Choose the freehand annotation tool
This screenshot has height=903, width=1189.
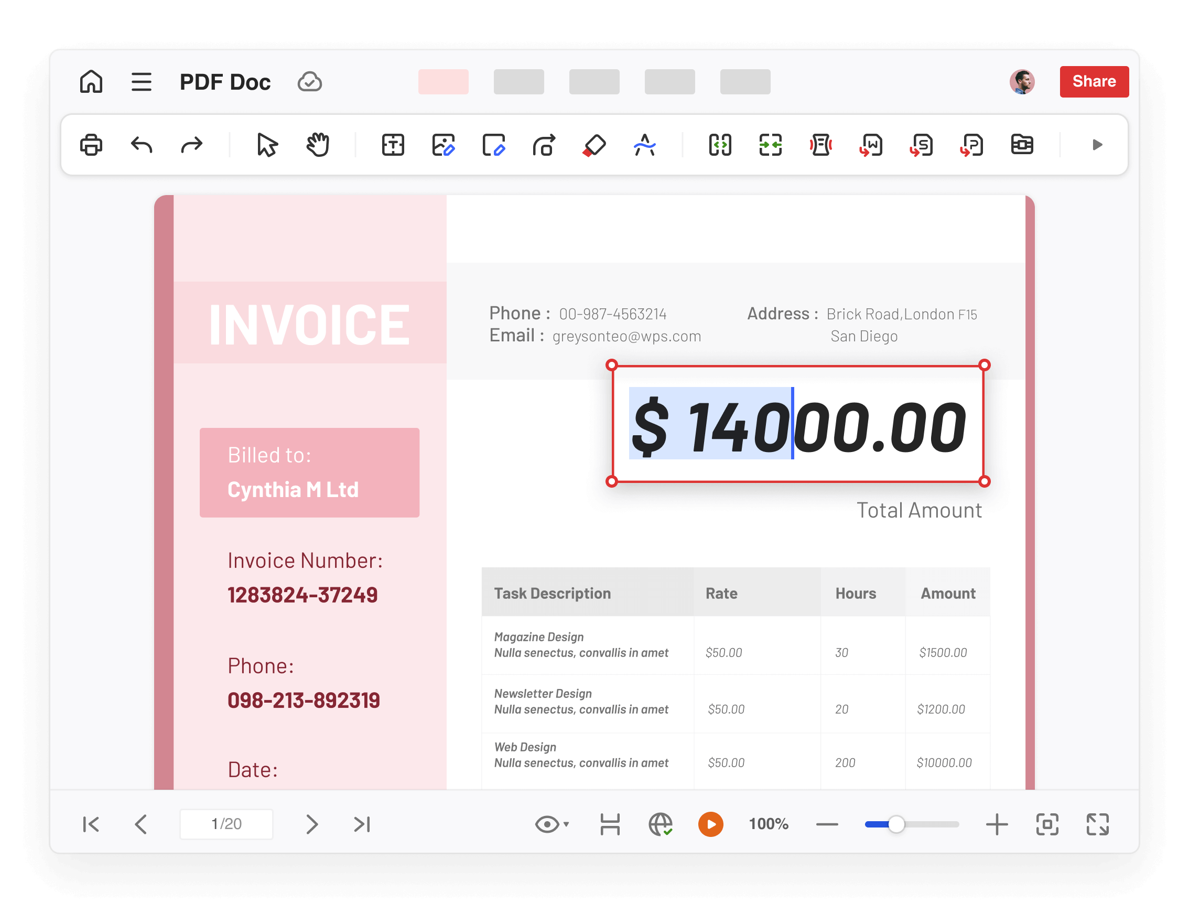click(644, 145)
